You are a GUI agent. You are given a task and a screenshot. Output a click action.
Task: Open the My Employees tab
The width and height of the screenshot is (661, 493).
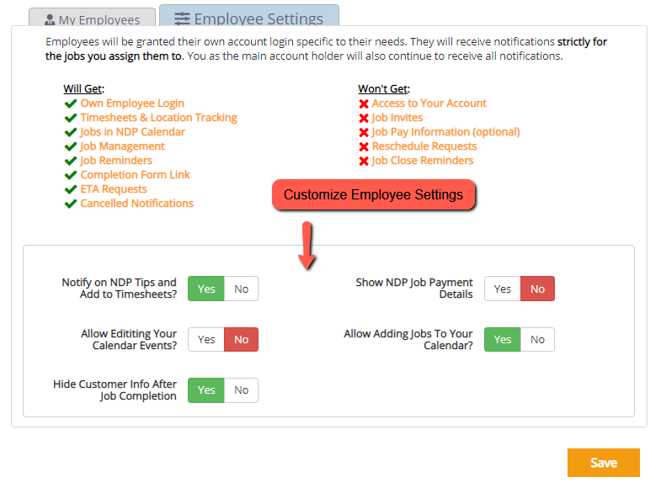pos(92,18)
